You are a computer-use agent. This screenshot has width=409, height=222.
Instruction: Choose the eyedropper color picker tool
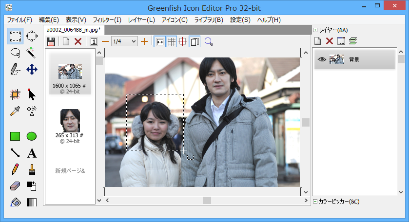click(15, 111)
